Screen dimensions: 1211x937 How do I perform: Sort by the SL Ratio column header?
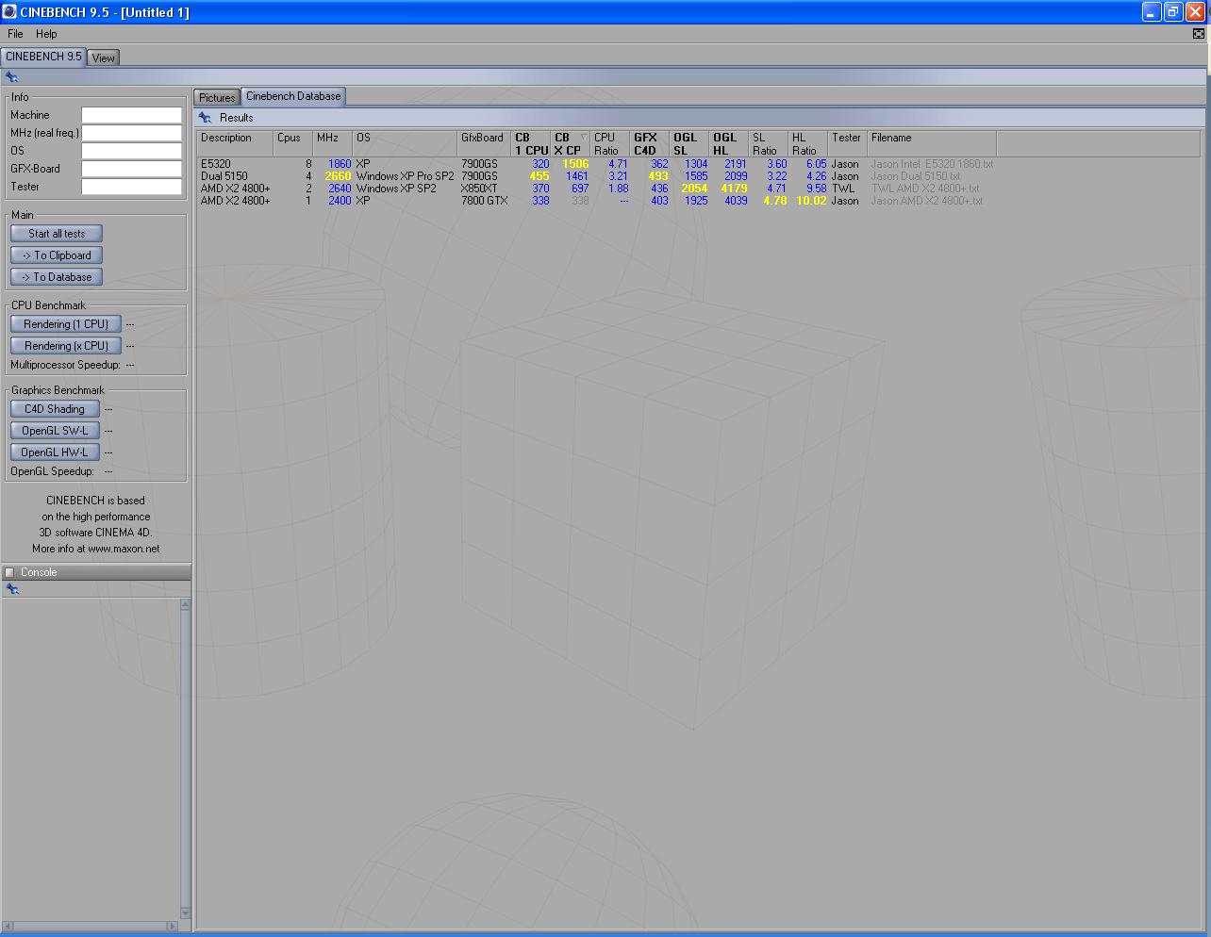769,143
